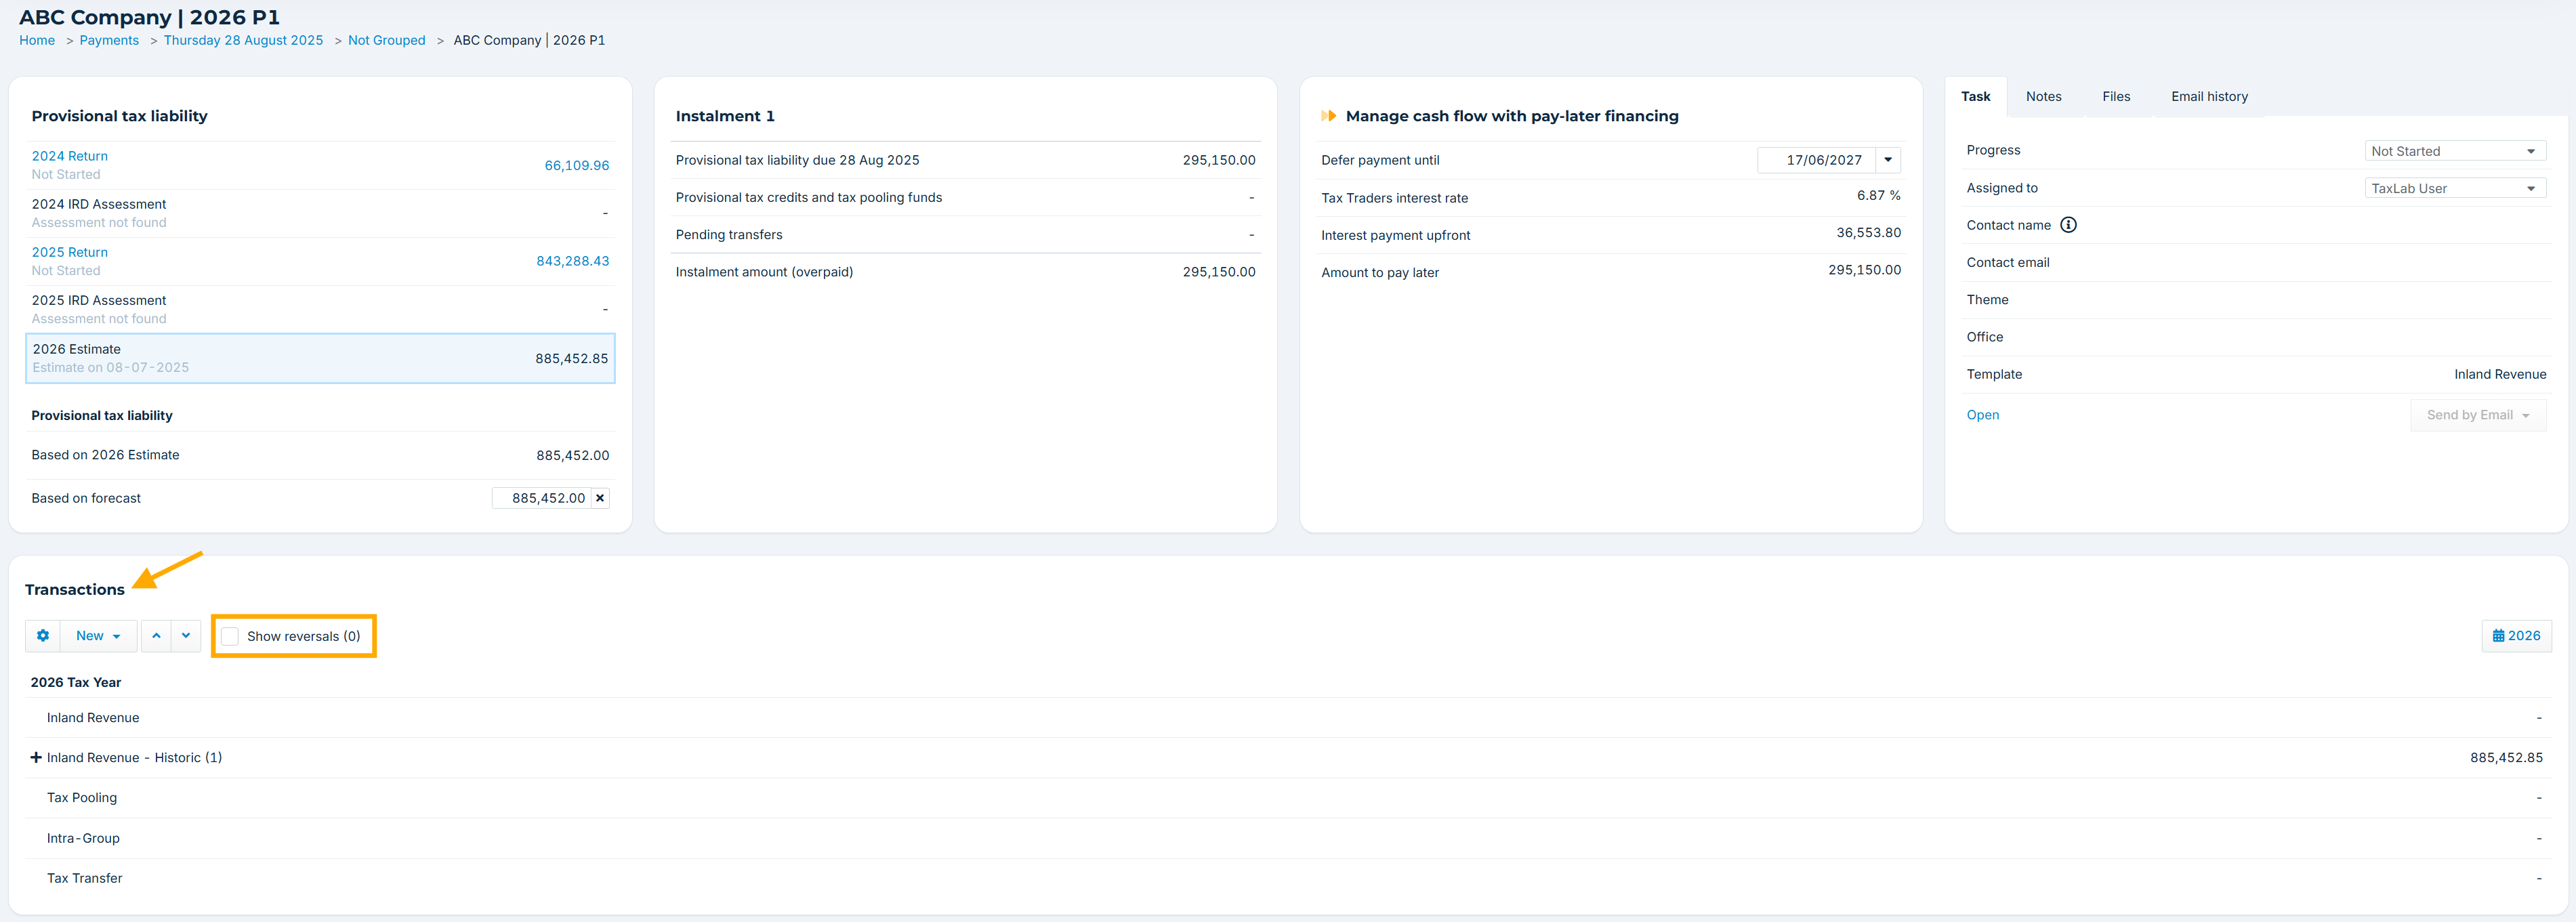Click the 2026 calendar year button

pos(2516,636)
